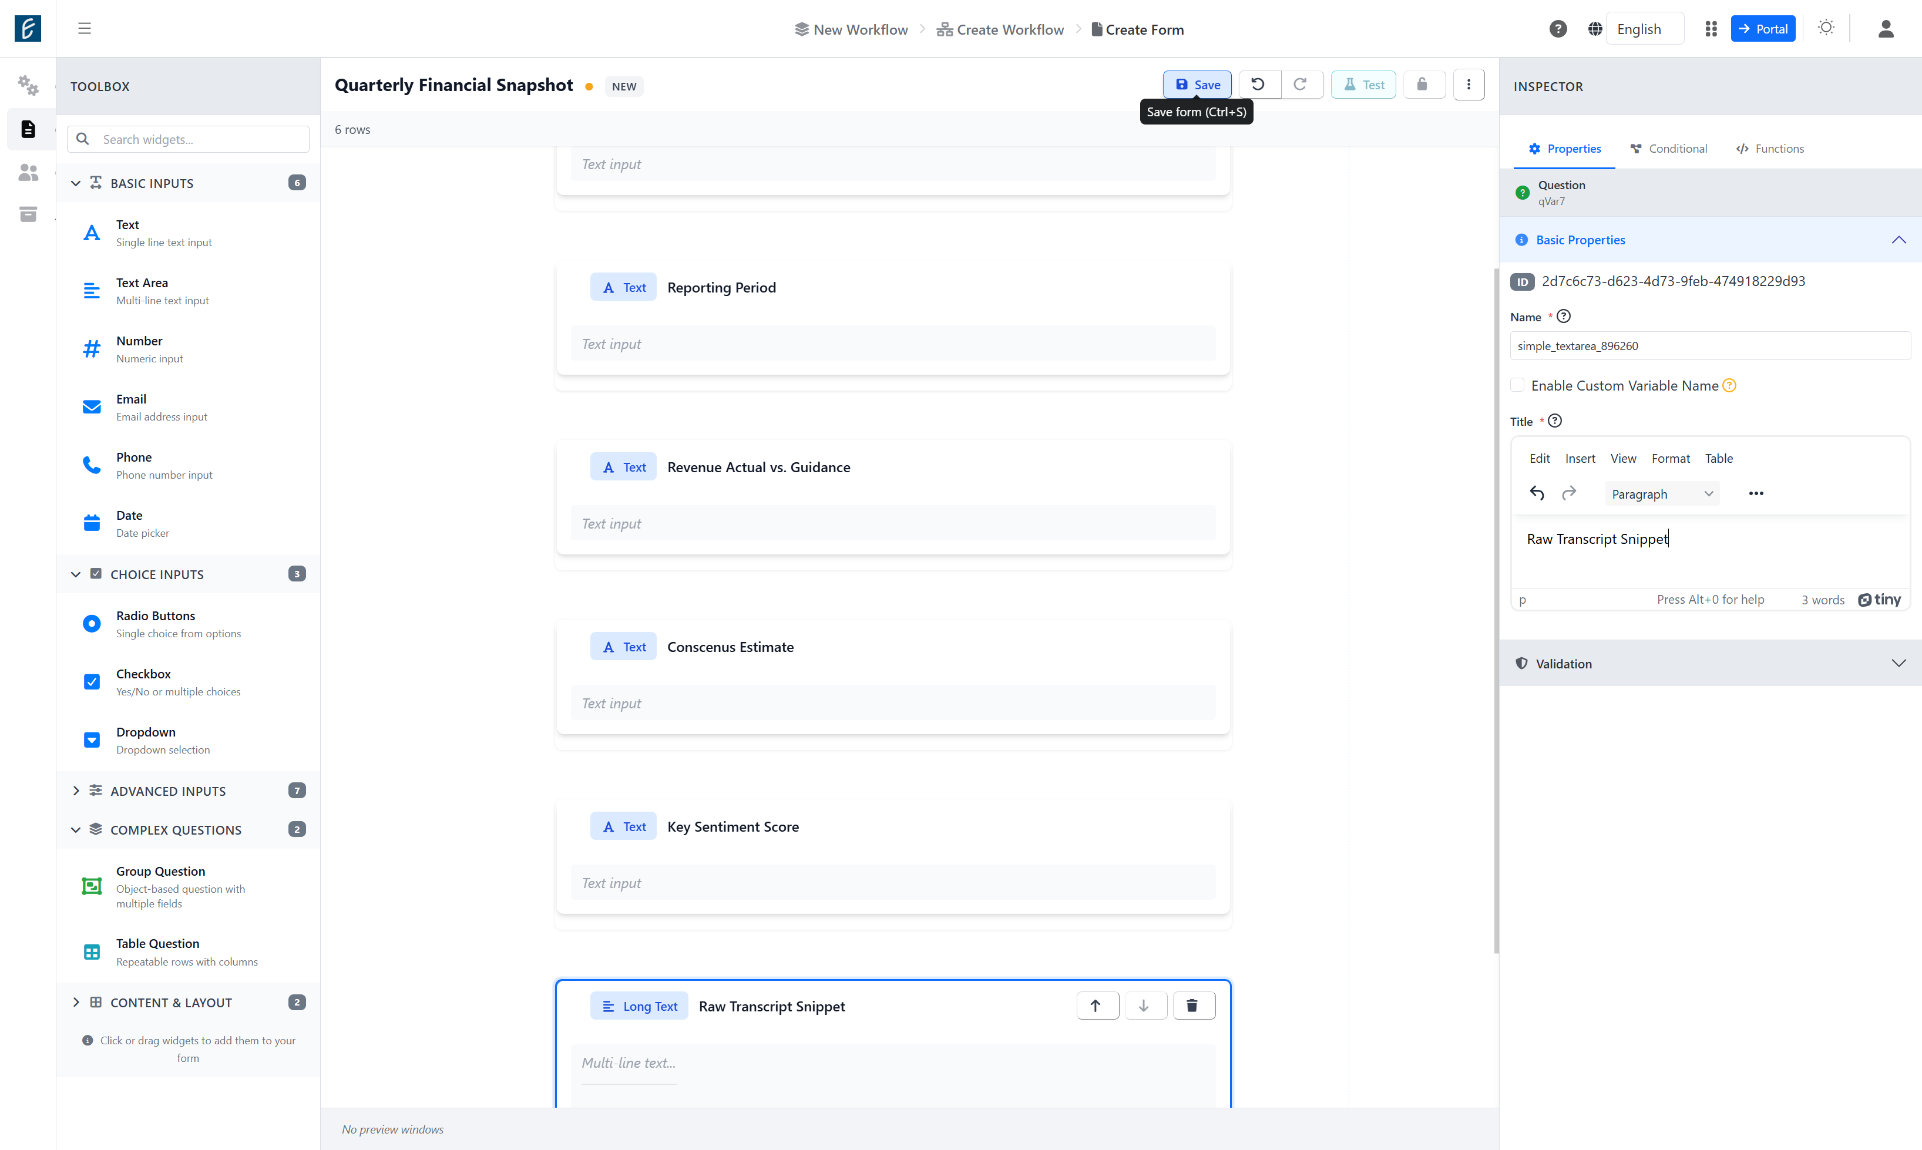The height and width of the screenshot is (1150, 1922).
Task: Click the title editor undo arrow
Action: 1538,493
